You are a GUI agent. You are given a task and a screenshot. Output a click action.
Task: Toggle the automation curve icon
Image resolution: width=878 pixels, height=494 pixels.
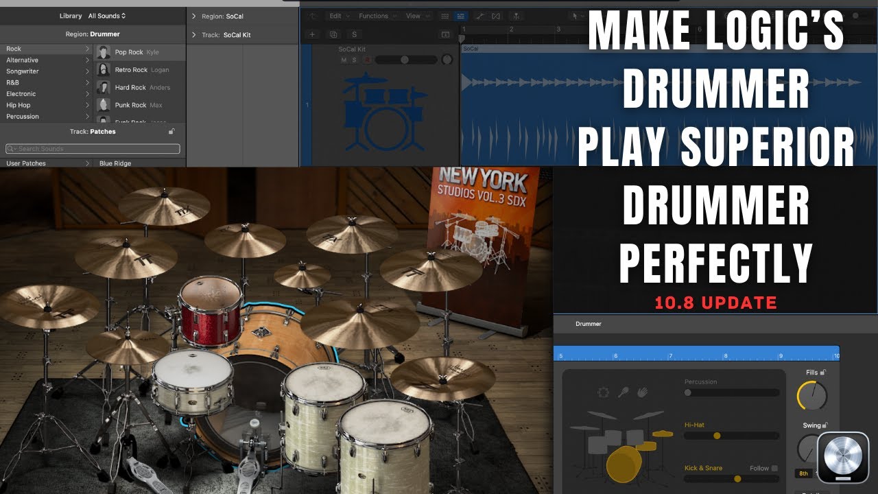coord(479,16)
